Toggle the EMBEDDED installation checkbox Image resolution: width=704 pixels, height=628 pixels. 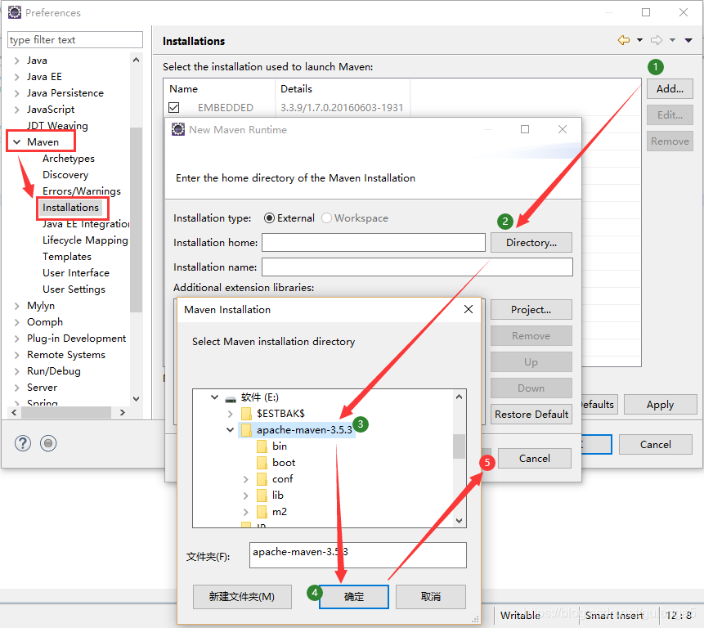(174, 108)
